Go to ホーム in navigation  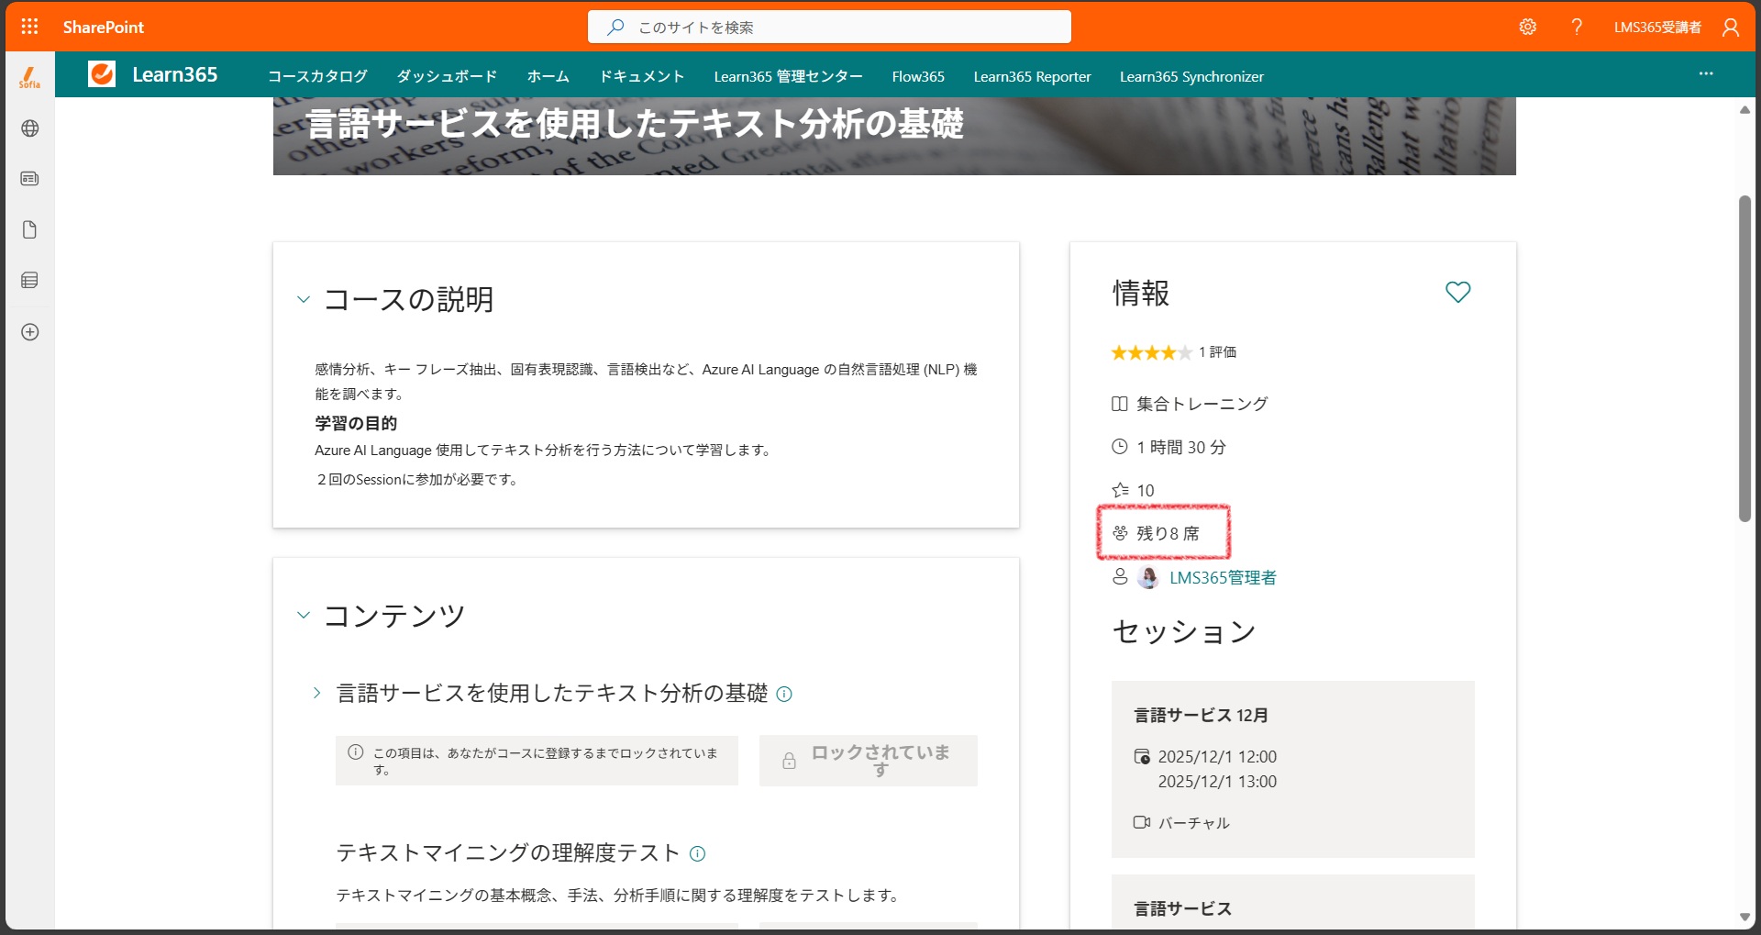tap(548, 76)
